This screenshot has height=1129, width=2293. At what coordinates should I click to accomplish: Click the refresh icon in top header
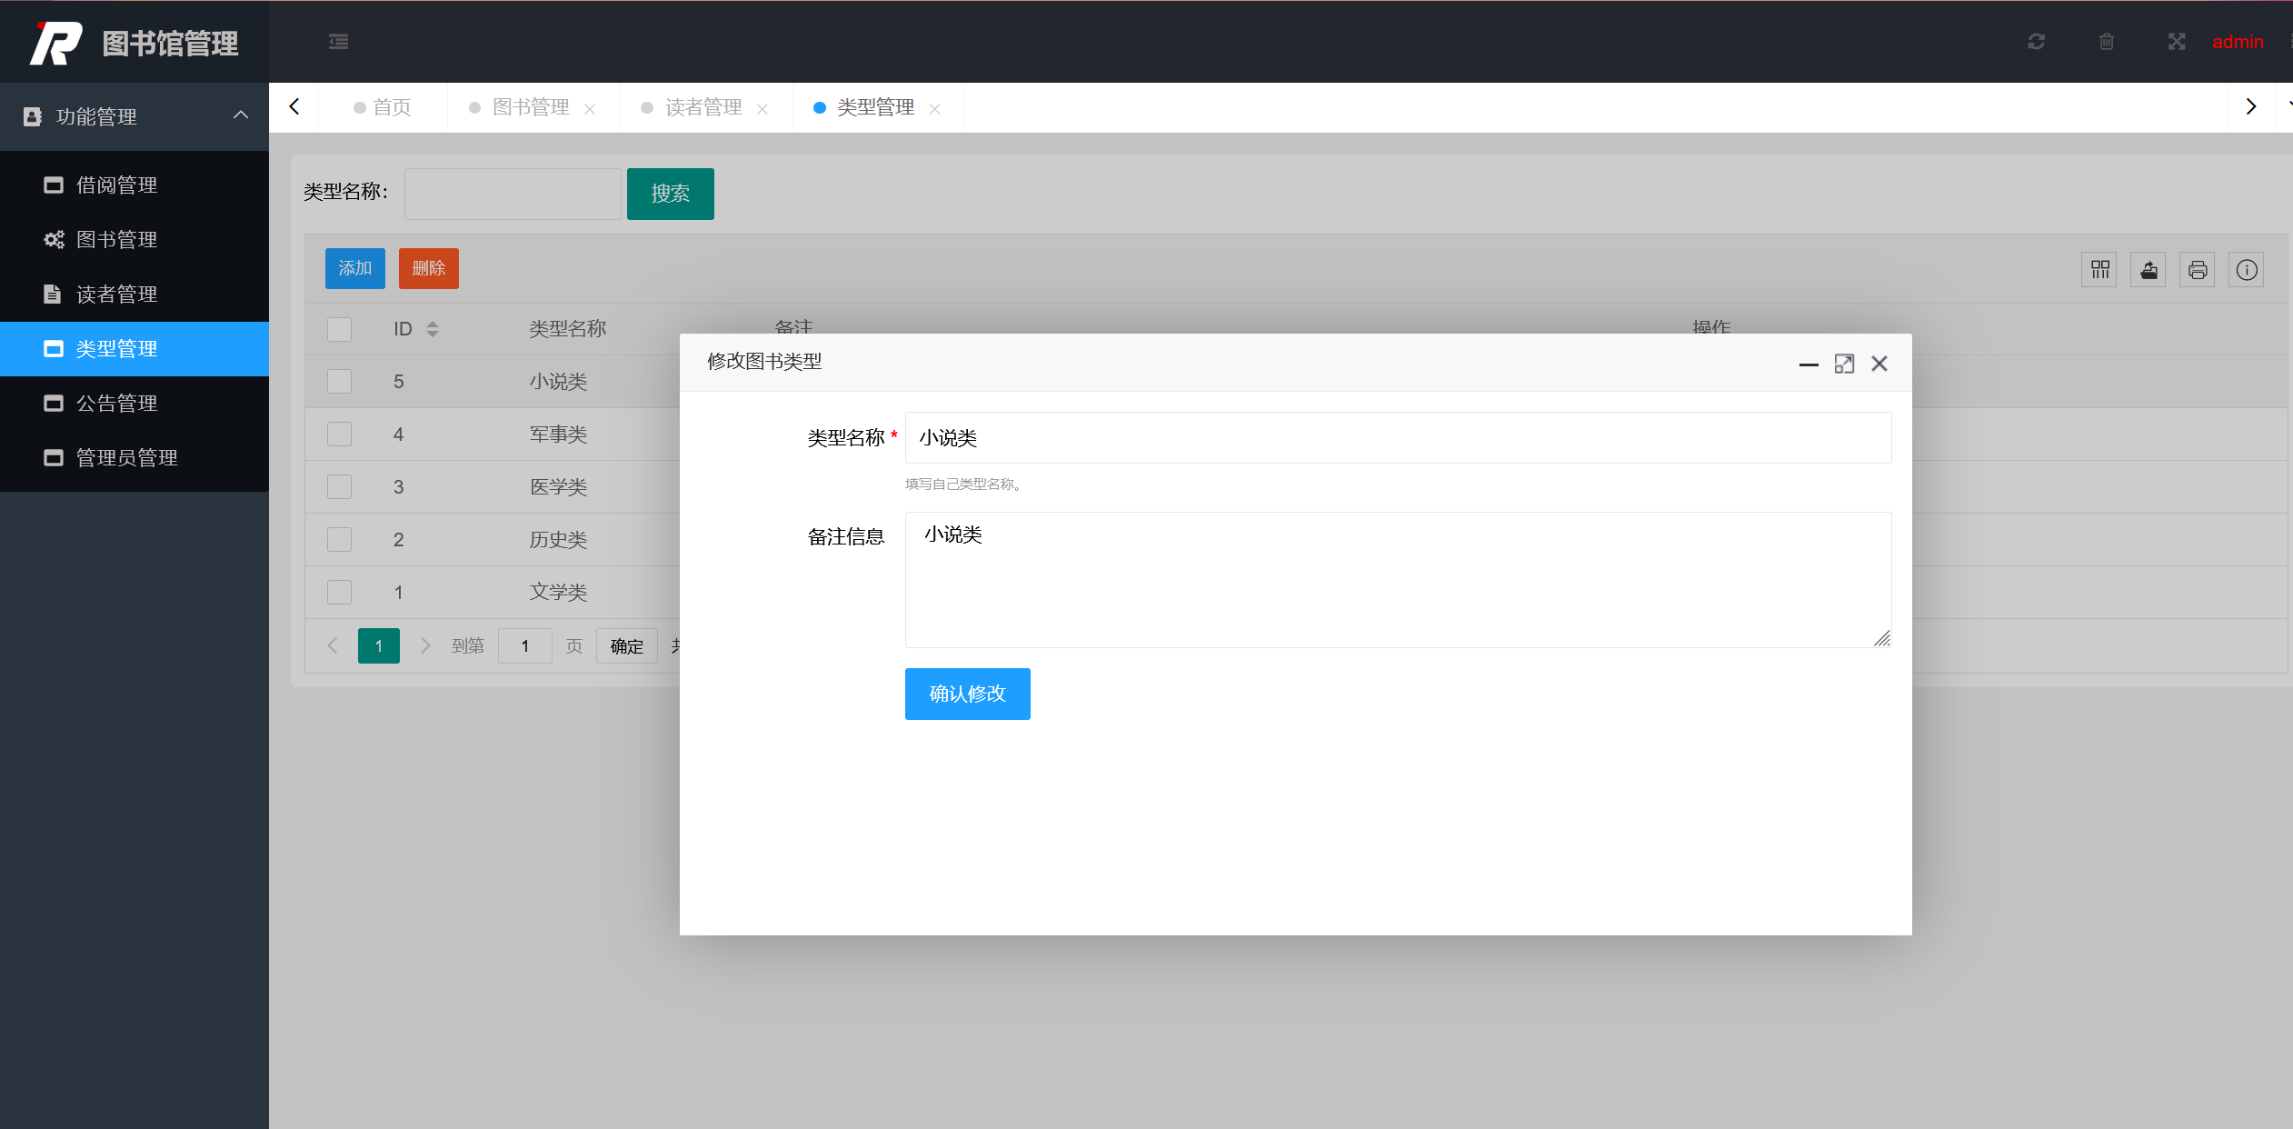click(2036, 42)
